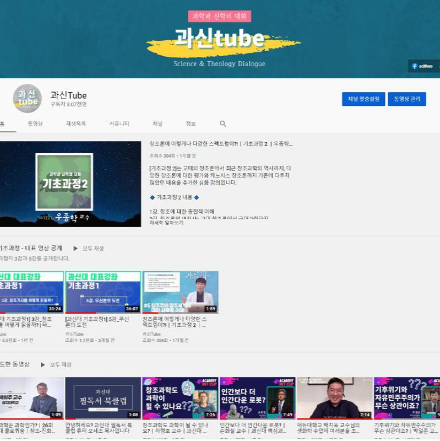Play all in the uploaded videos section
Screen dimensions: 440x441
[56, 364]
